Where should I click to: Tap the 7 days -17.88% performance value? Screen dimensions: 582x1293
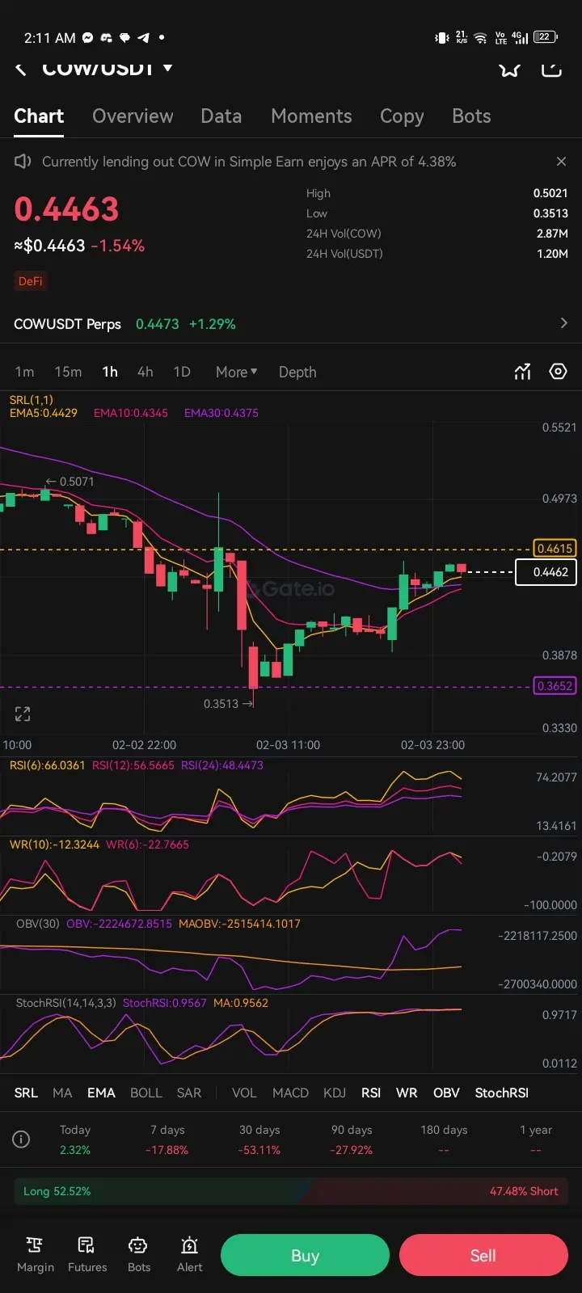(167, 1150)
